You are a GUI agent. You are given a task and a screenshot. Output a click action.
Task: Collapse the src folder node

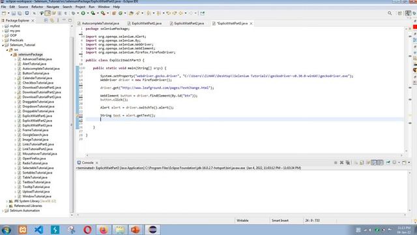click(x=7, y=50)
